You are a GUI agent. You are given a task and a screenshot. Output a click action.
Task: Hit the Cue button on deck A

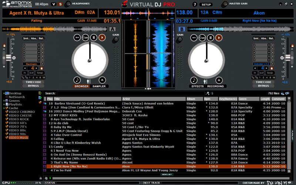pyautogui.click(x=85, y=38)
